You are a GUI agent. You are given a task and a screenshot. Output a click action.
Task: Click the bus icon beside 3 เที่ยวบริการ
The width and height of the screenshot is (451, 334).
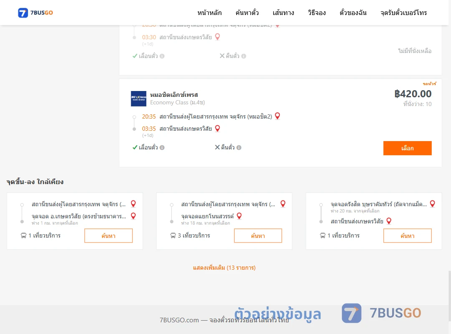[x=173, y=235]
